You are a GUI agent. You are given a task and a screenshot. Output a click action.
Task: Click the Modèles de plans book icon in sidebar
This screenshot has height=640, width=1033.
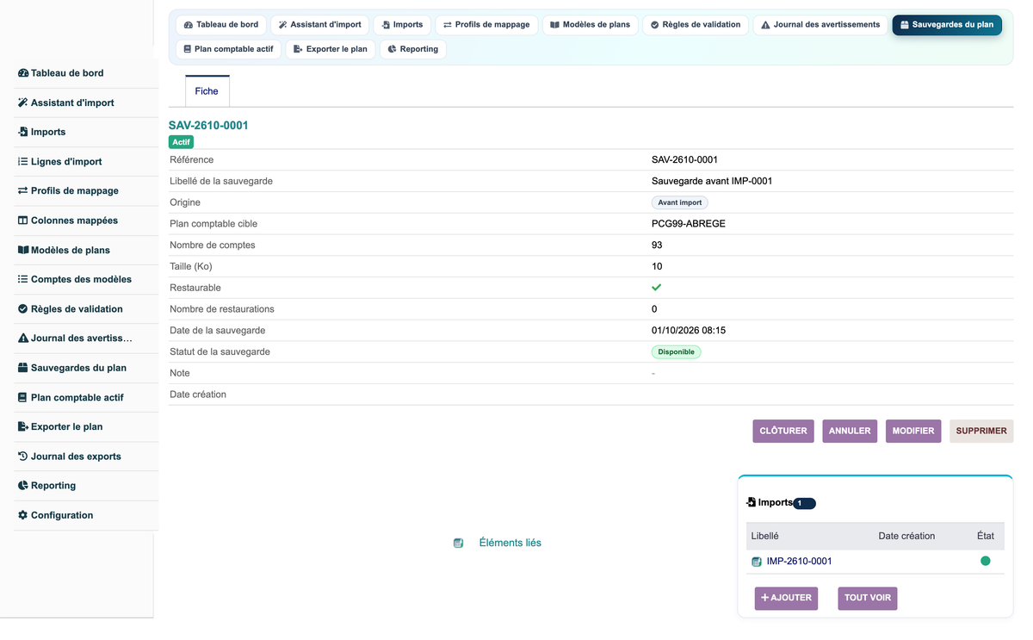click(23, 250)
